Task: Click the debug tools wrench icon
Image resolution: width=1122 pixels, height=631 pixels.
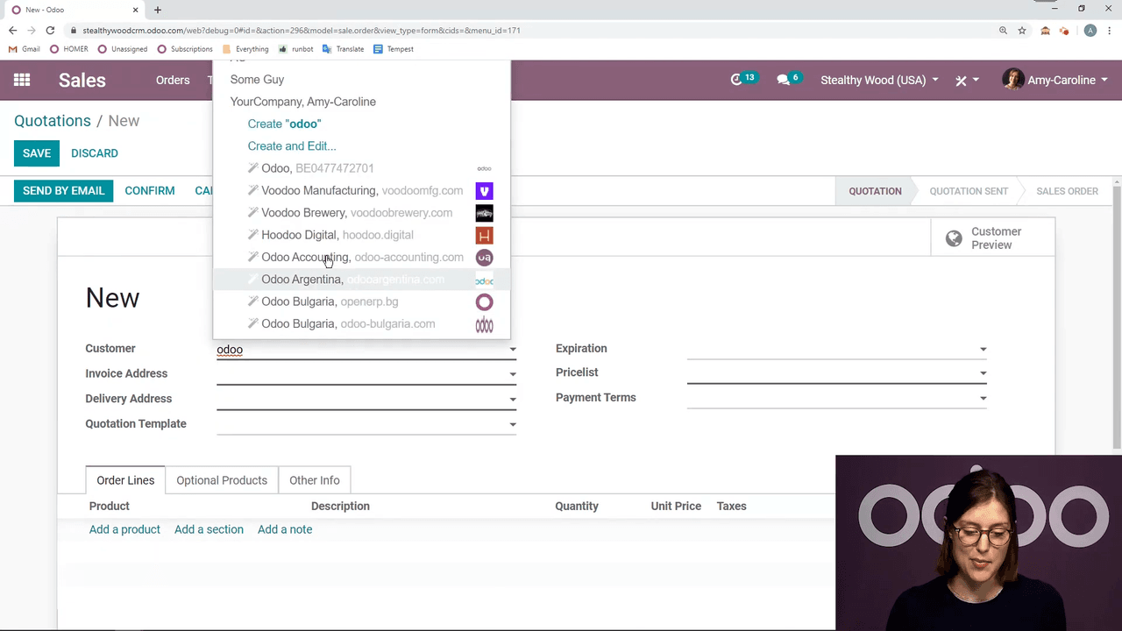Action: point(961,81)
